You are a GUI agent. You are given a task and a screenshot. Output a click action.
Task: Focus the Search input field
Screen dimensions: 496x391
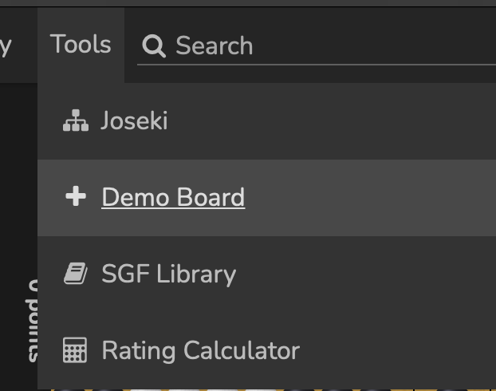317,46
